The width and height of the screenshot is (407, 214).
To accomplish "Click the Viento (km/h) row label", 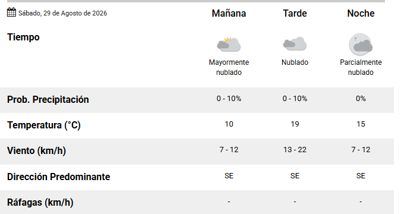I will click(x=37, y=151).
